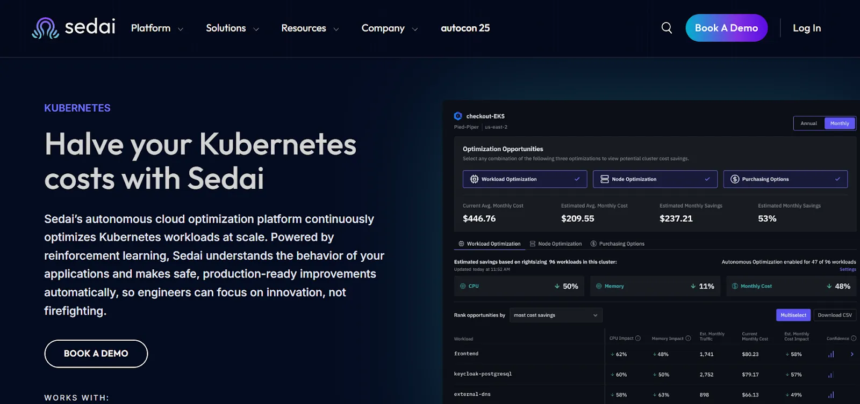Toggle the Node Optimization checkmark option

(x=655, y=179)
